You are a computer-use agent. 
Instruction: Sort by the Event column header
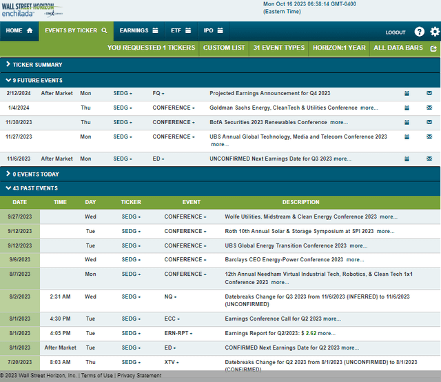(192, 202)
